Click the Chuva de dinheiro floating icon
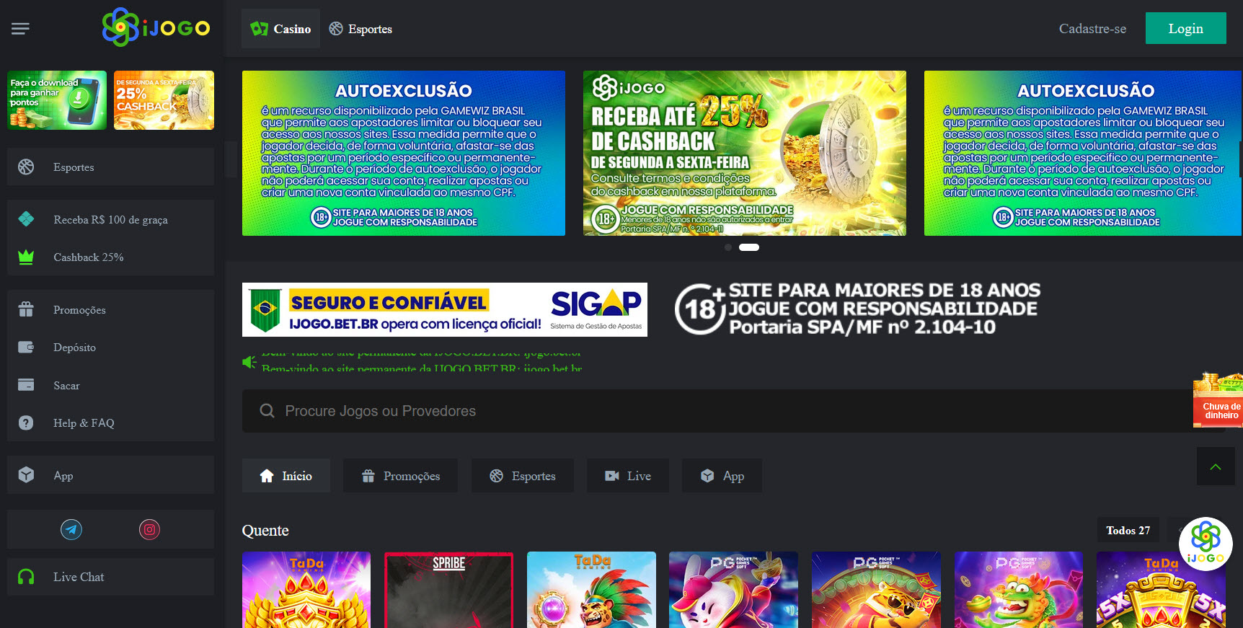The width and height of the screenshot is (1243, 628). click(x=1219, y=401)
